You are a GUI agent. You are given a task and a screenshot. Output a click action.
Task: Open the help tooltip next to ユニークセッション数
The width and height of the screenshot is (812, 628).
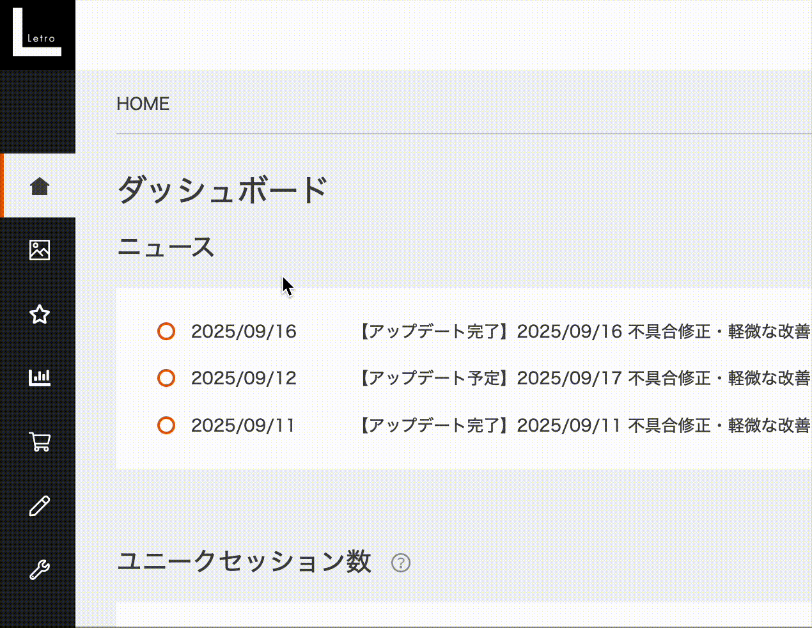pyautogui.click(x=400, y=563)
